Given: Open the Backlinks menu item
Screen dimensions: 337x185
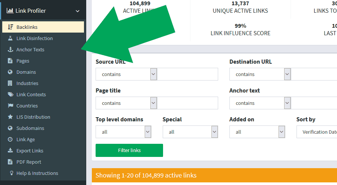Looking at the screenshot, I should tap(43, 27).
